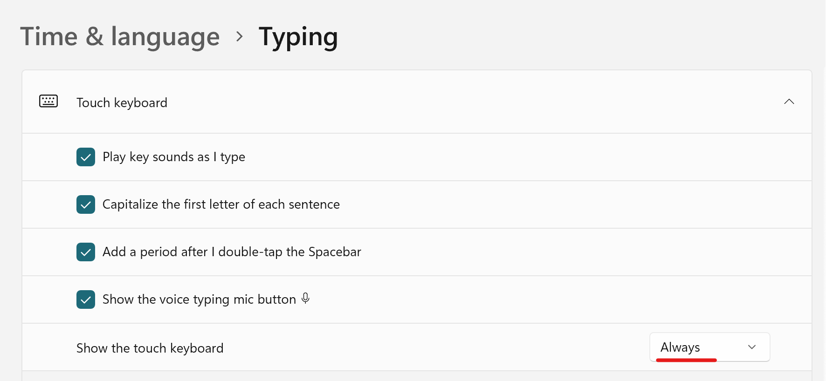Screen dimensions: 826x381
Task: Toggle the Add a period checkbox
Action: pyautogui.click(x=86, y=252)
